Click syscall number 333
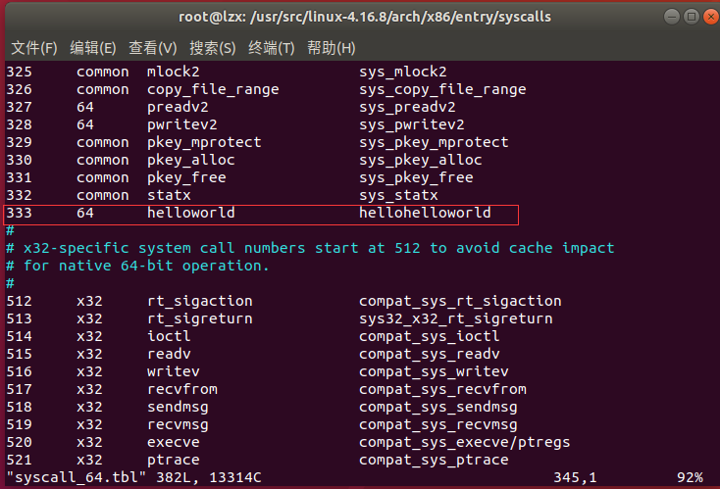720x489 pixels. [20, 213]
